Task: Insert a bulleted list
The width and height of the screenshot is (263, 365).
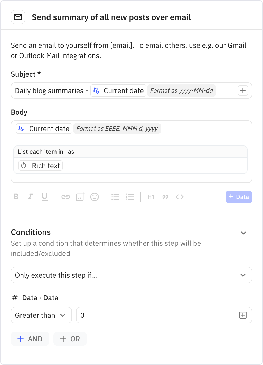Action: click(x=115, y=197)
